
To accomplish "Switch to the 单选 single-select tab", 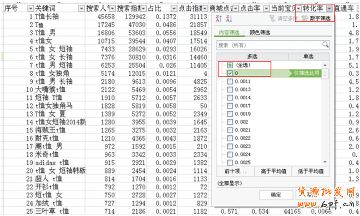I will (x=309, y=57).
